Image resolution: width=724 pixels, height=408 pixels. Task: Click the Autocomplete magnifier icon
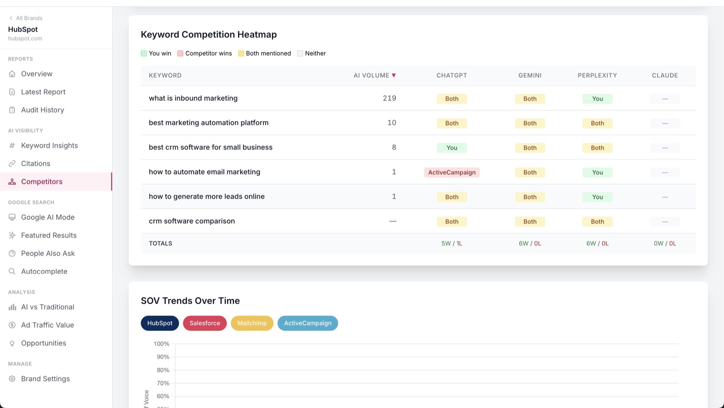(12, 271)
